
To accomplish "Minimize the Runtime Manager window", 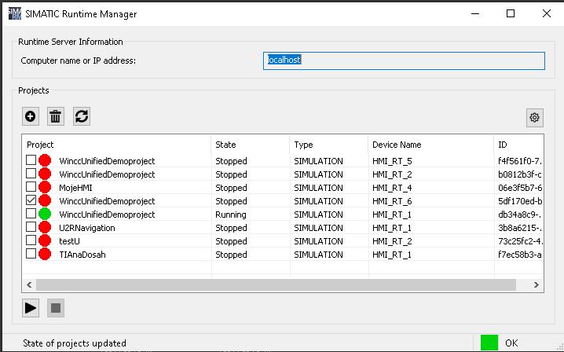I will (x=475, y=13).
